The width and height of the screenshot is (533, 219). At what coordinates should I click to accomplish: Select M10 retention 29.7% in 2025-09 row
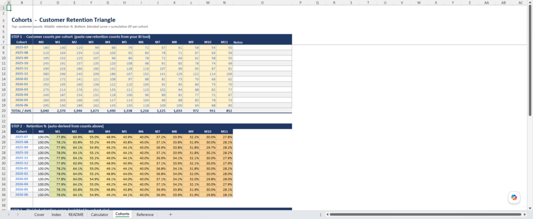click(208, 147)
